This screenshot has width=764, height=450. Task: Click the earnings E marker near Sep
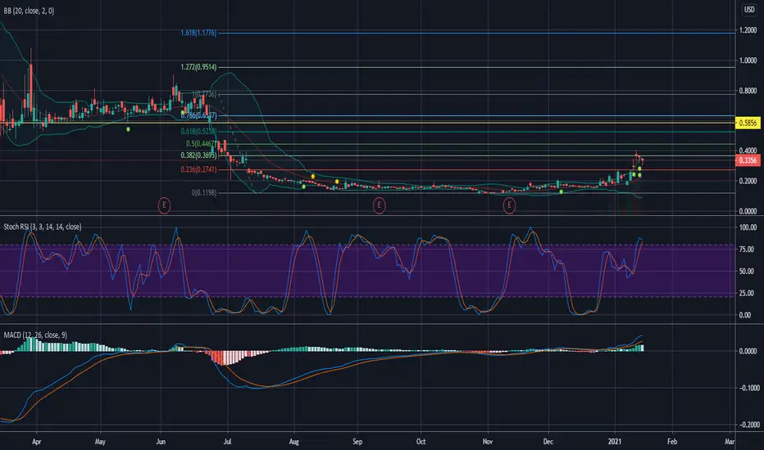click(x=379, y=205)
